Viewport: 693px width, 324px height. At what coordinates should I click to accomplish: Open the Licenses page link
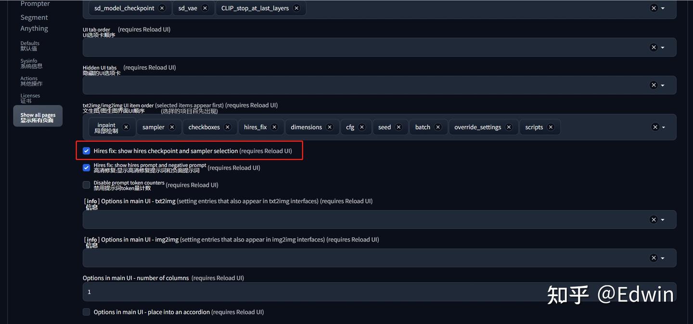tap(30, 98)
